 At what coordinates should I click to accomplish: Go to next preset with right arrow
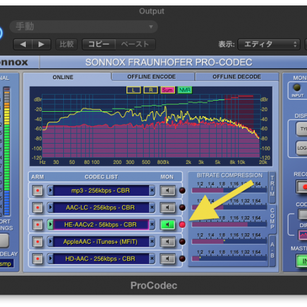(x=41, y=44)
